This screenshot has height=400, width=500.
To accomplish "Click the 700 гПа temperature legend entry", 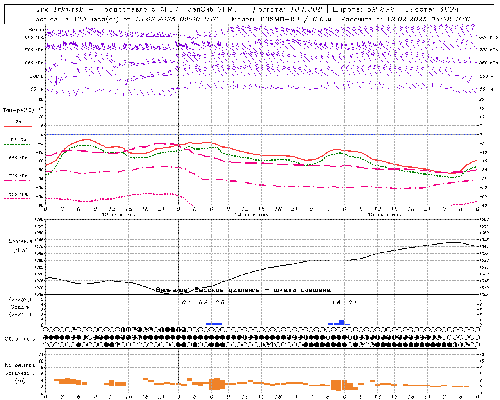I will (18, 176).
